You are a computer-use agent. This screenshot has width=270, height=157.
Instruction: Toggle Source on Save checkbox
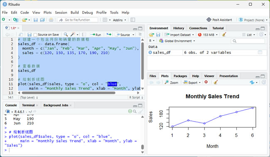(35, 35)
